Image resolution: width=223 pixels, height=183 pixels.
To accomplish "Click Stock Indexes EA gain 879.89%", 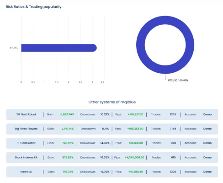I will coord(68,157).
